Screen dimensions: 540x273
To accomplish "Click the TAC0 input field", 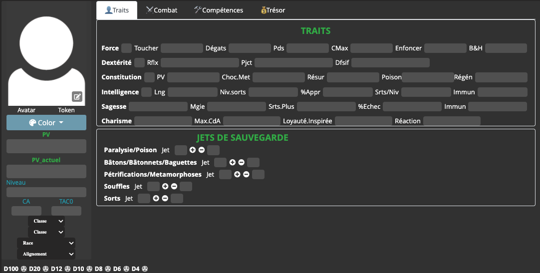I will (x=66, y=211).
